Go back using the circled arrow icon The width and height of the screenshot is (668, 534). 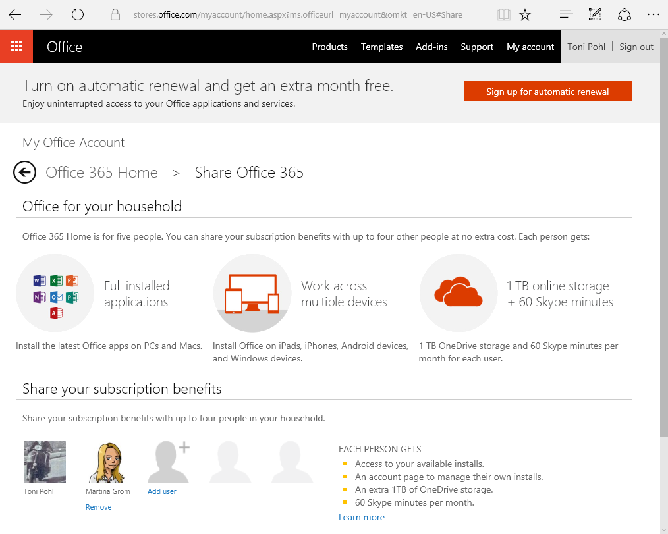24,173
